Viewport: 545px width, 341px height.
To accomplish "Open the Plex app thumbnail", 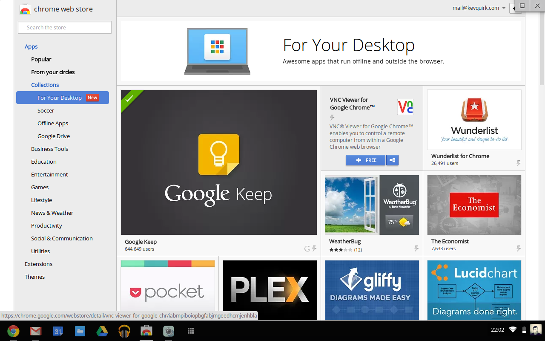I will tap(270, 290).
